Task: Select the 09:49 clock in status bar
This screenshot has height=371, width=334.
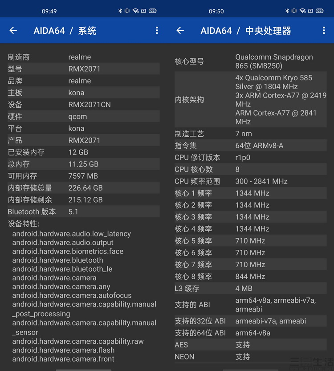Action: click(49, 12)
